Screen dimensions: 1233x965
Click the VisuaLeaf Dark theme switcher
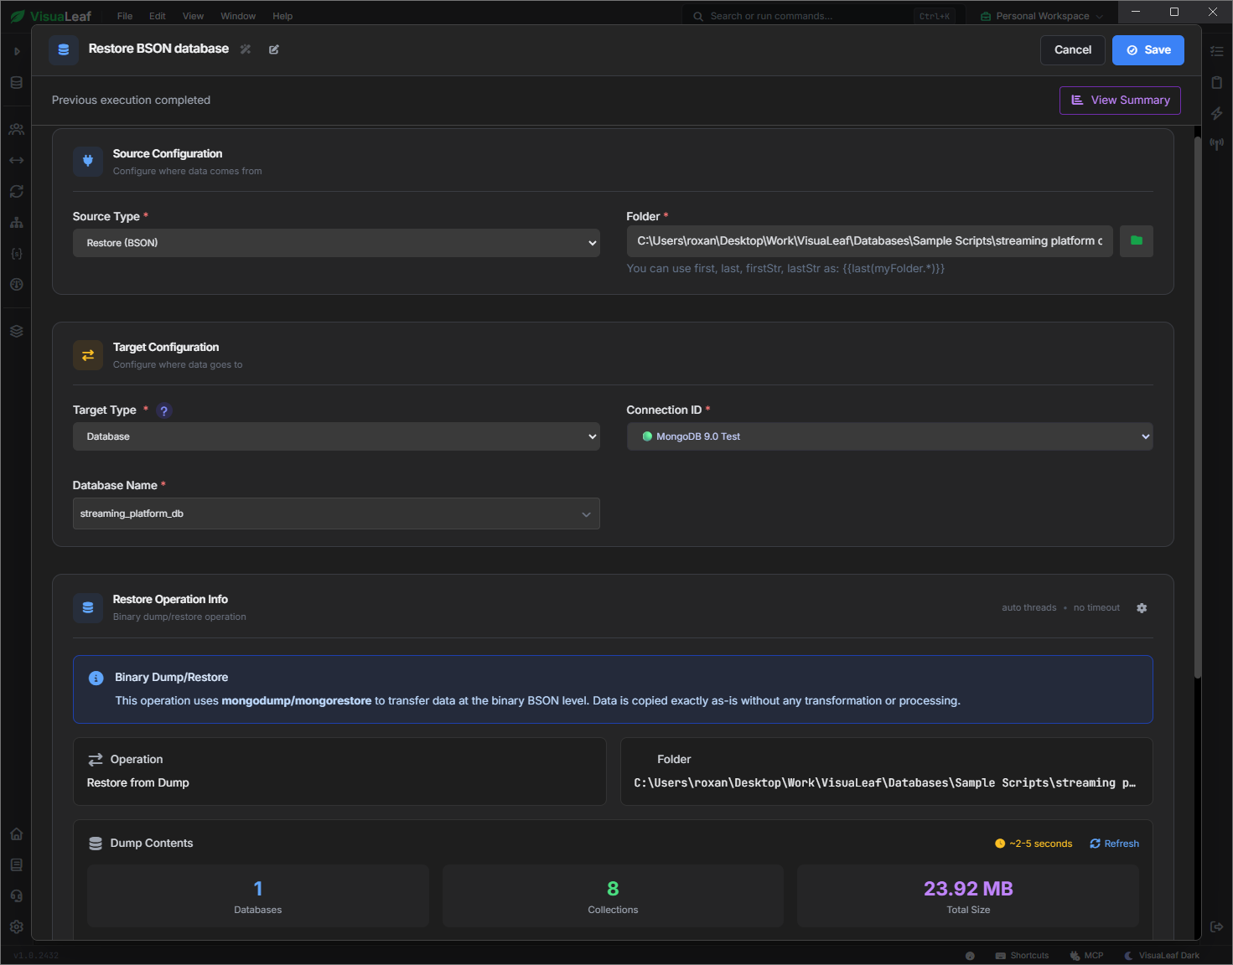pyautogui.click(x=1162, y=956)
